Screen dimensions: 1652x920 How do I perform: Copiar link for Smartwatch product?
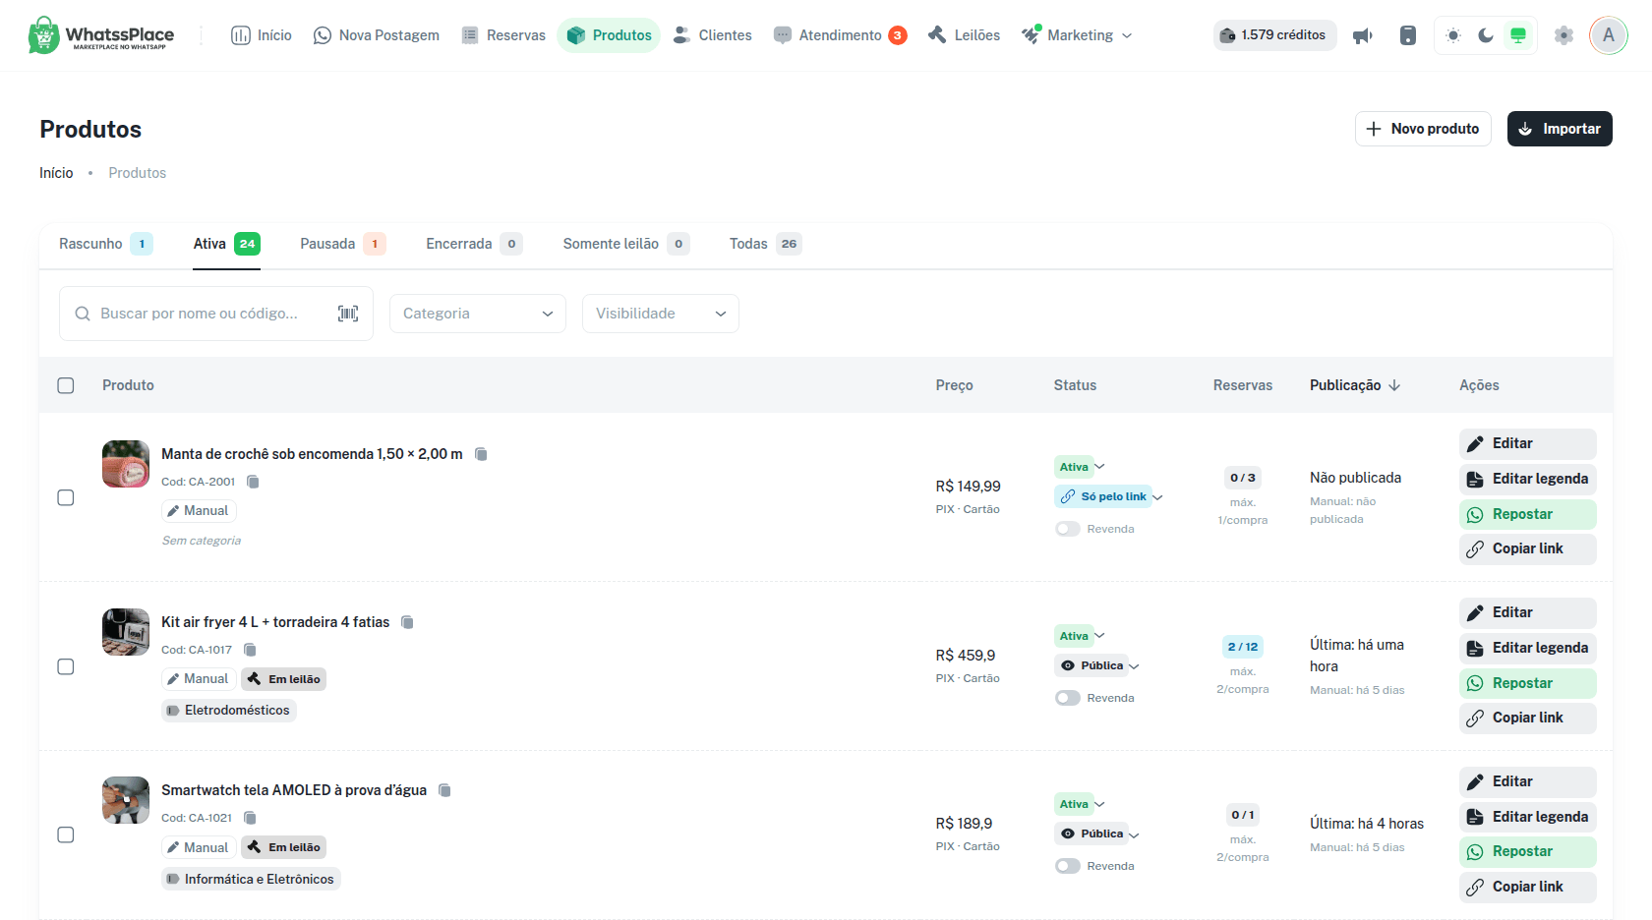(x=1527, y=887)
